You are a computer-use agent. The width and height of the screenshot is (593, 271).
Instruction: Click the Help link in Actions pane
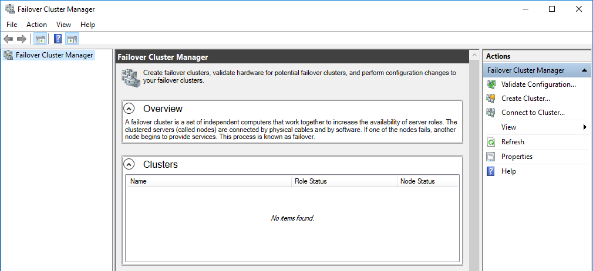pos(508,171)
